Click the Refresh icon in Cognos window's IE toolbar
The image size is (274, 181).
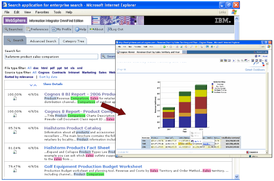[181, 47]
